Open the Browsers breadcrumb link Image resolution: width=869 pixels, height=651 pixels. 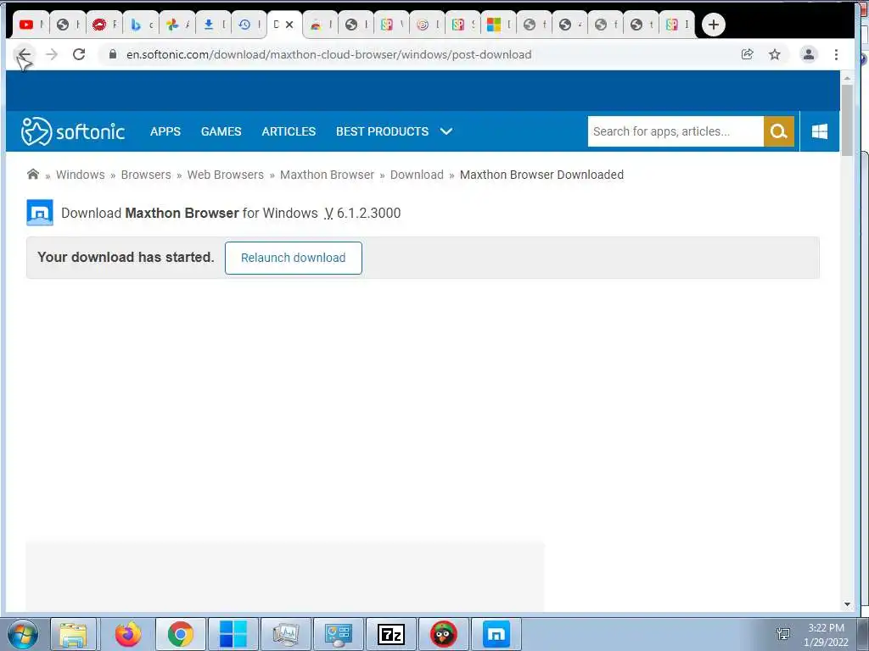click(x=146, y=175)
